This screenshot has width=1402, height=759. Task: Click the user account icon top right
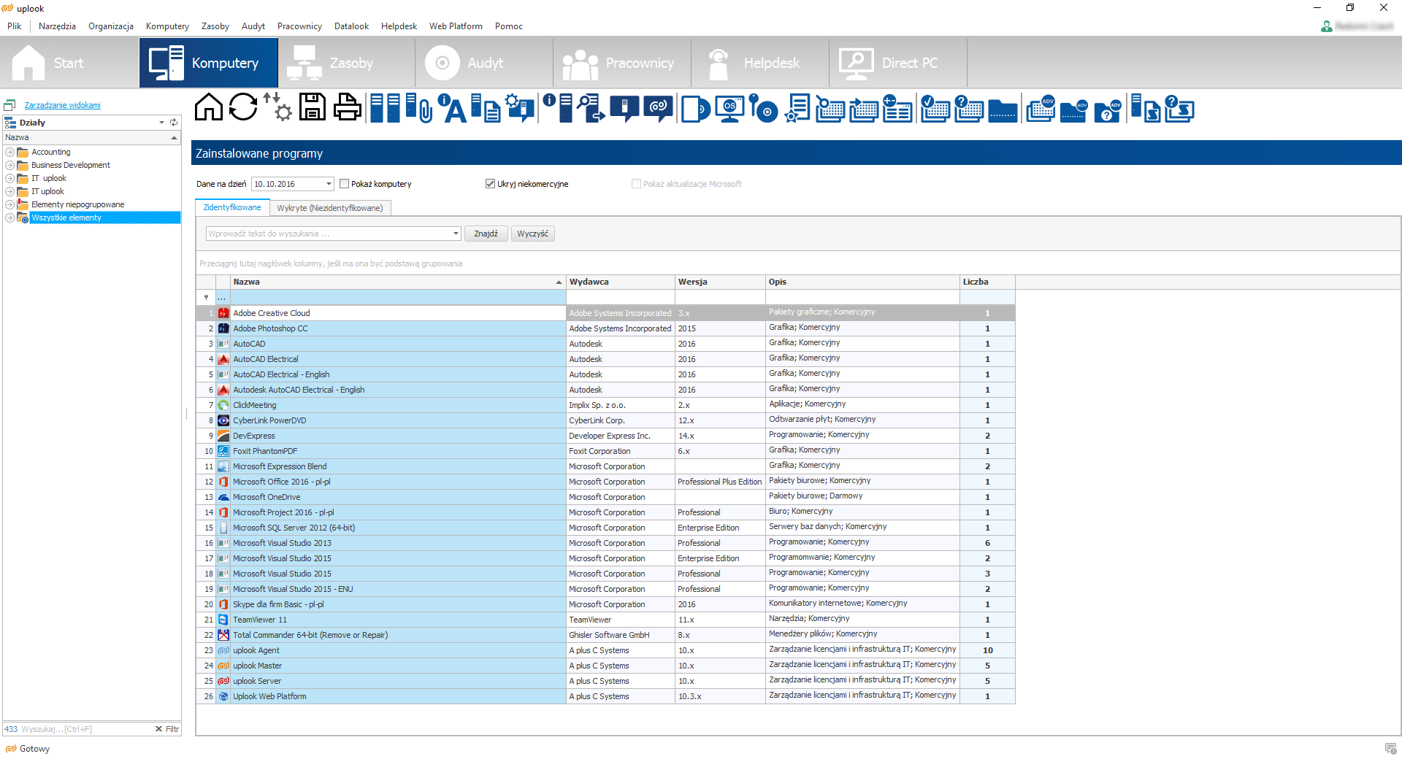point(1327,26)
